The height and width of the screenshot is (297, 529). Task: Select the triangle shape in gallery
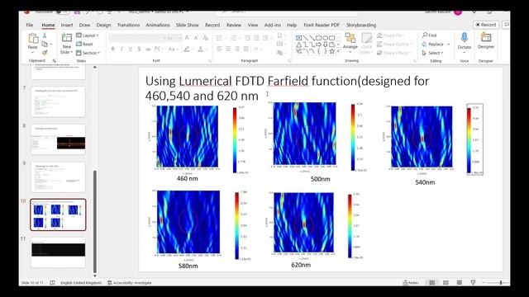[x=298, y=45]
